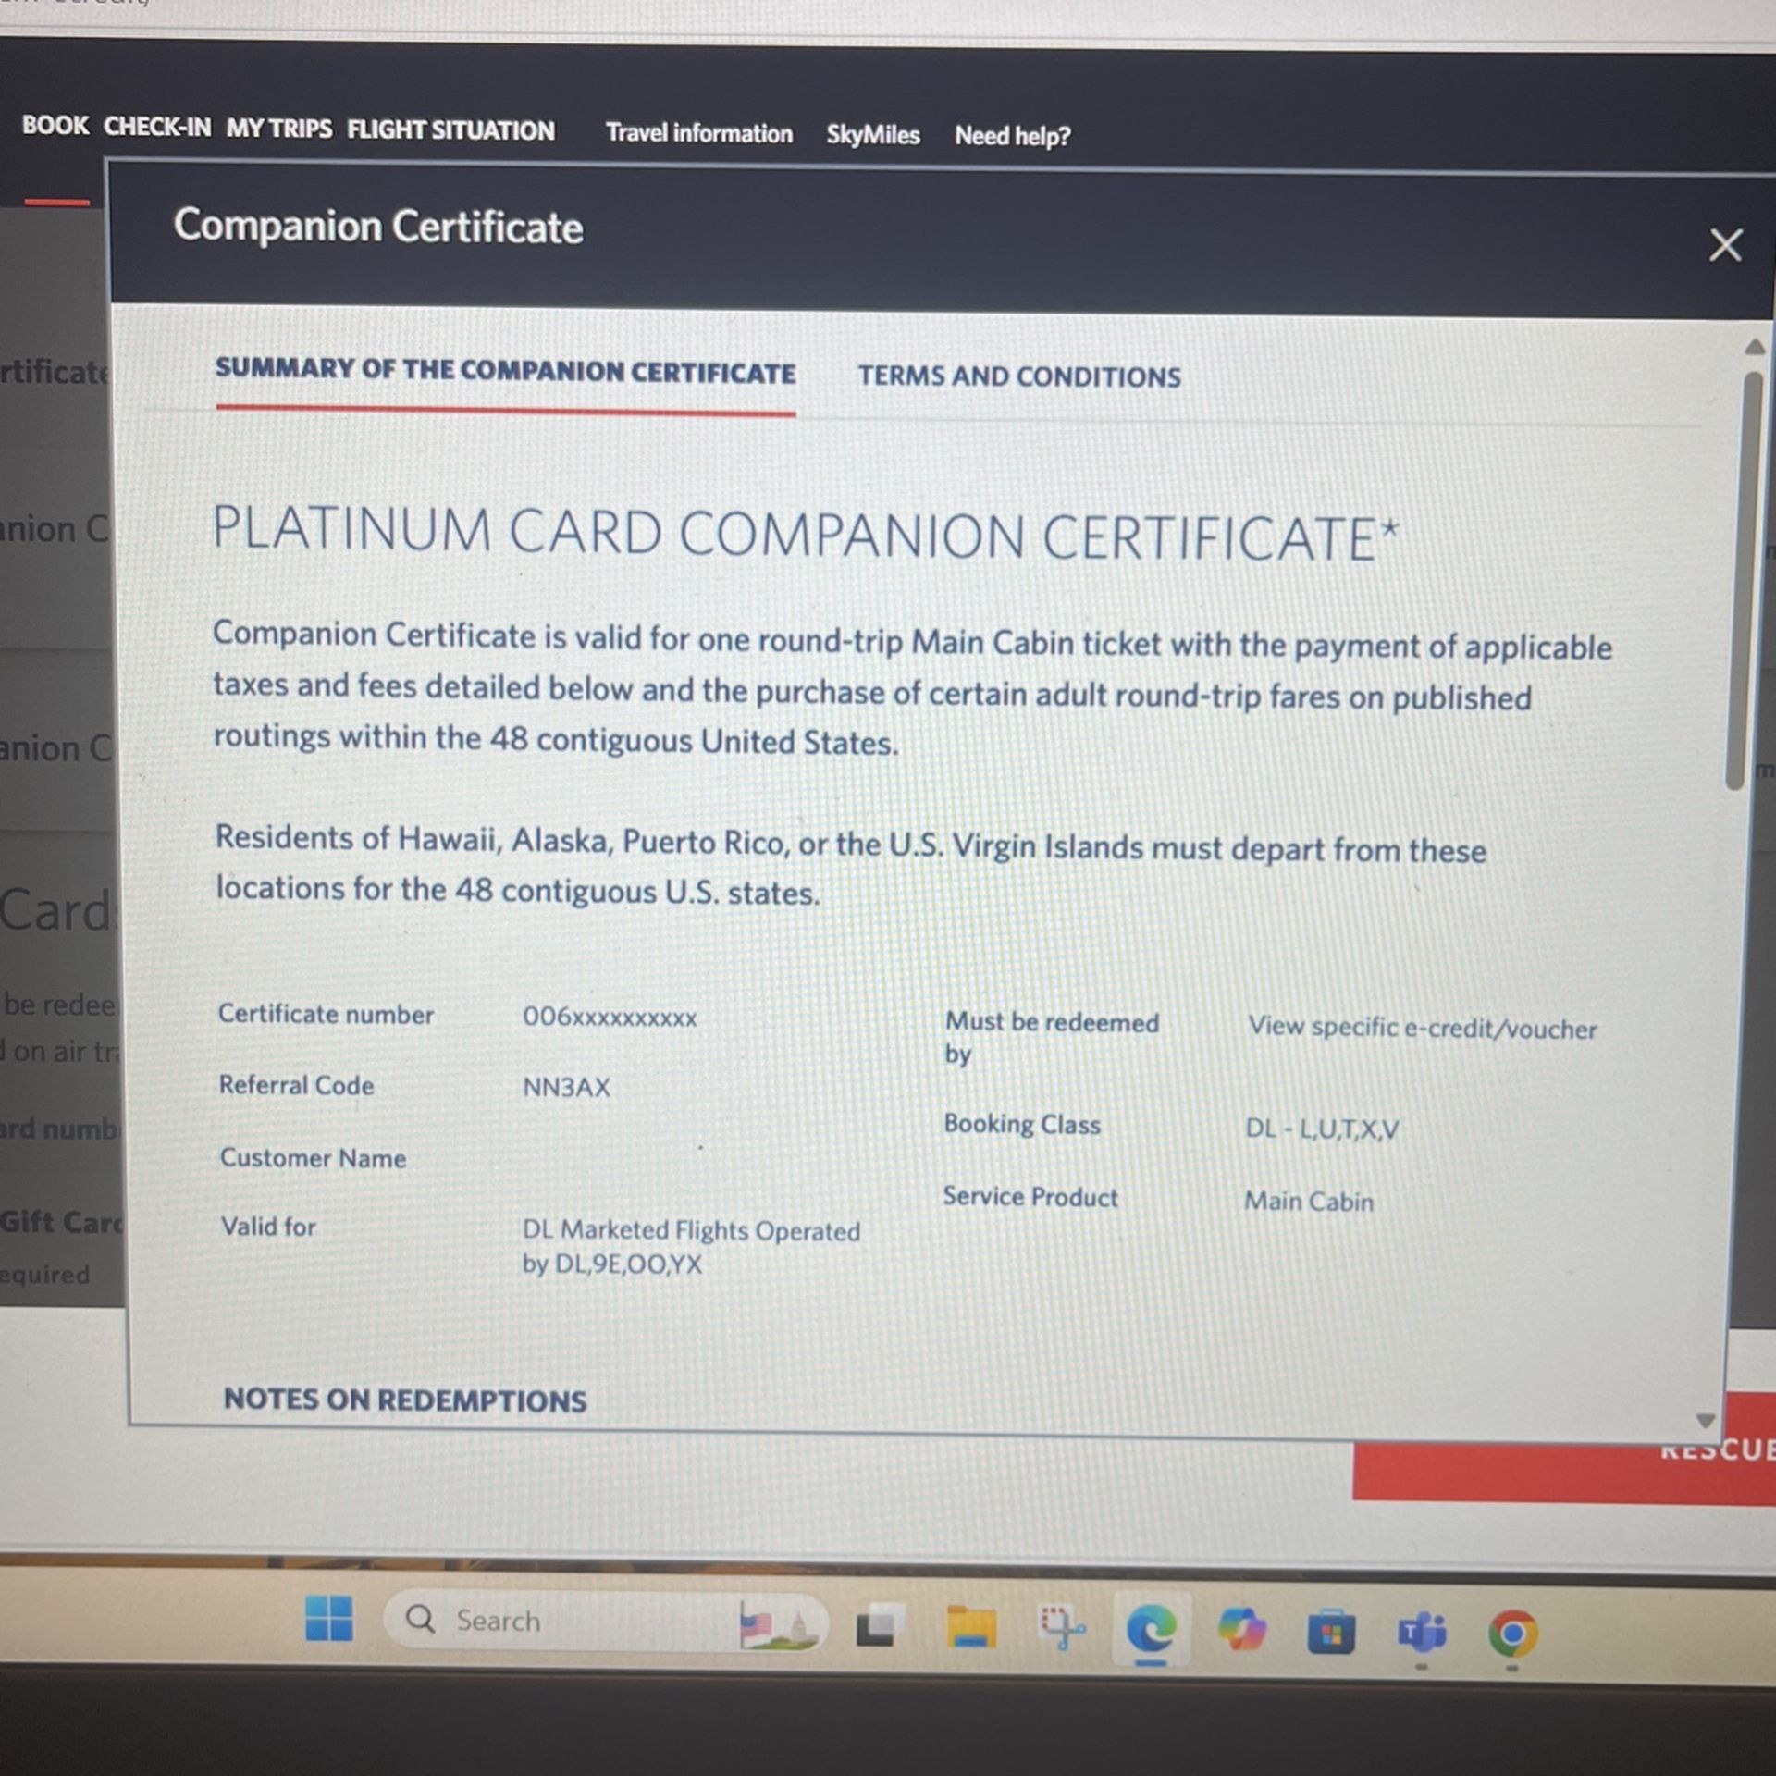Click Travel information link

[698, 133]
